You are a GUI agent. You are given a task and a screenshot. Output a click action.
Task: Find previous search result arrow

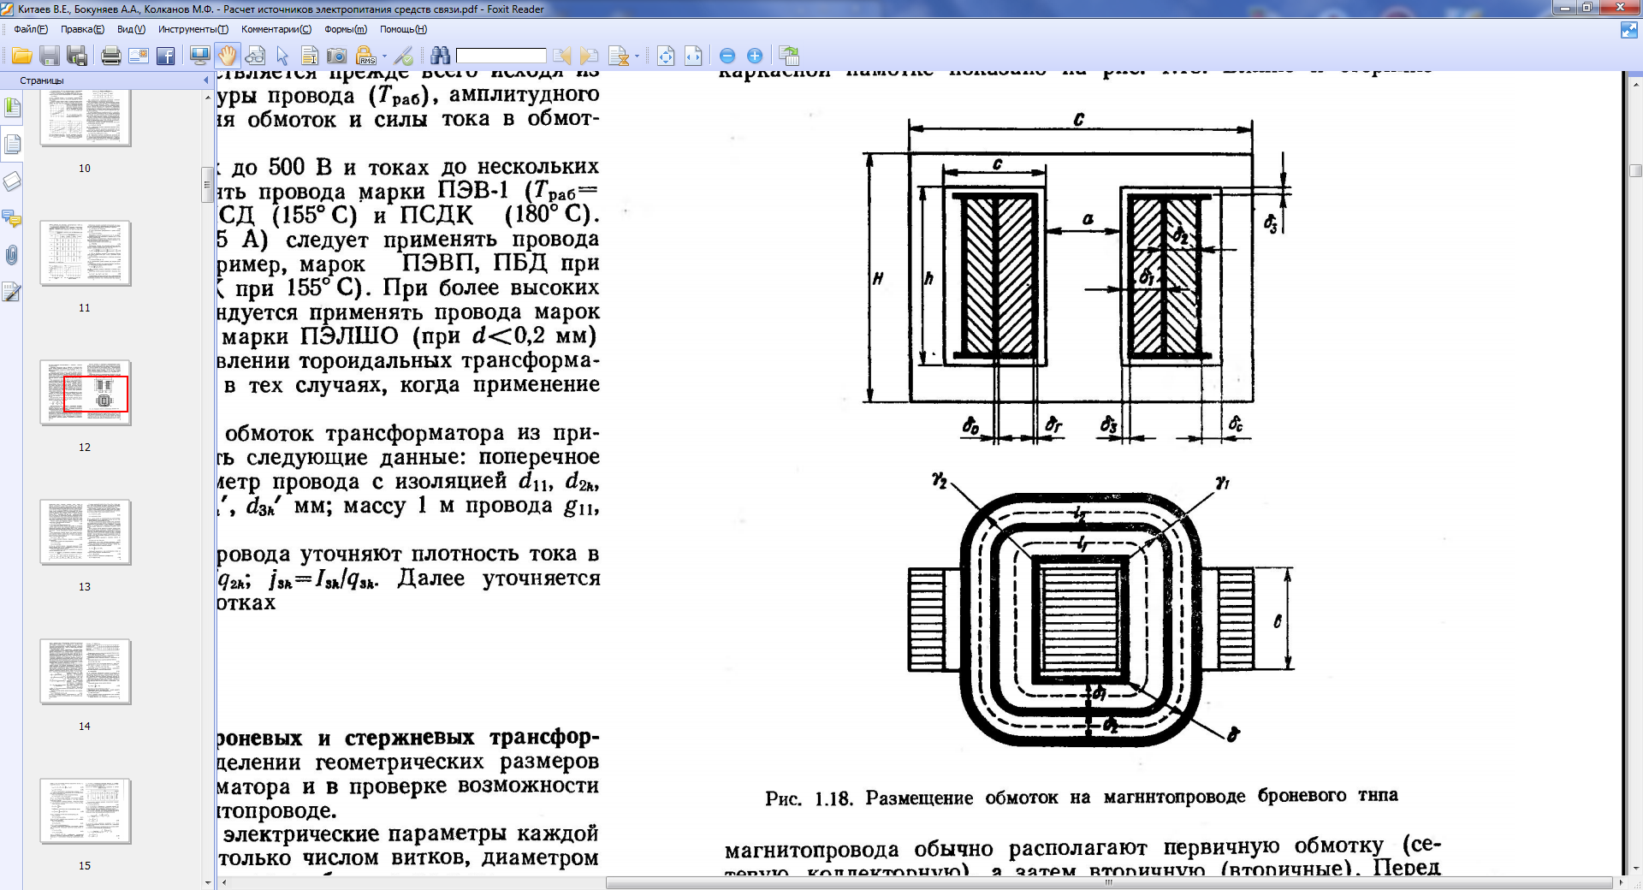pyautogui.click(x=562, y=56)
